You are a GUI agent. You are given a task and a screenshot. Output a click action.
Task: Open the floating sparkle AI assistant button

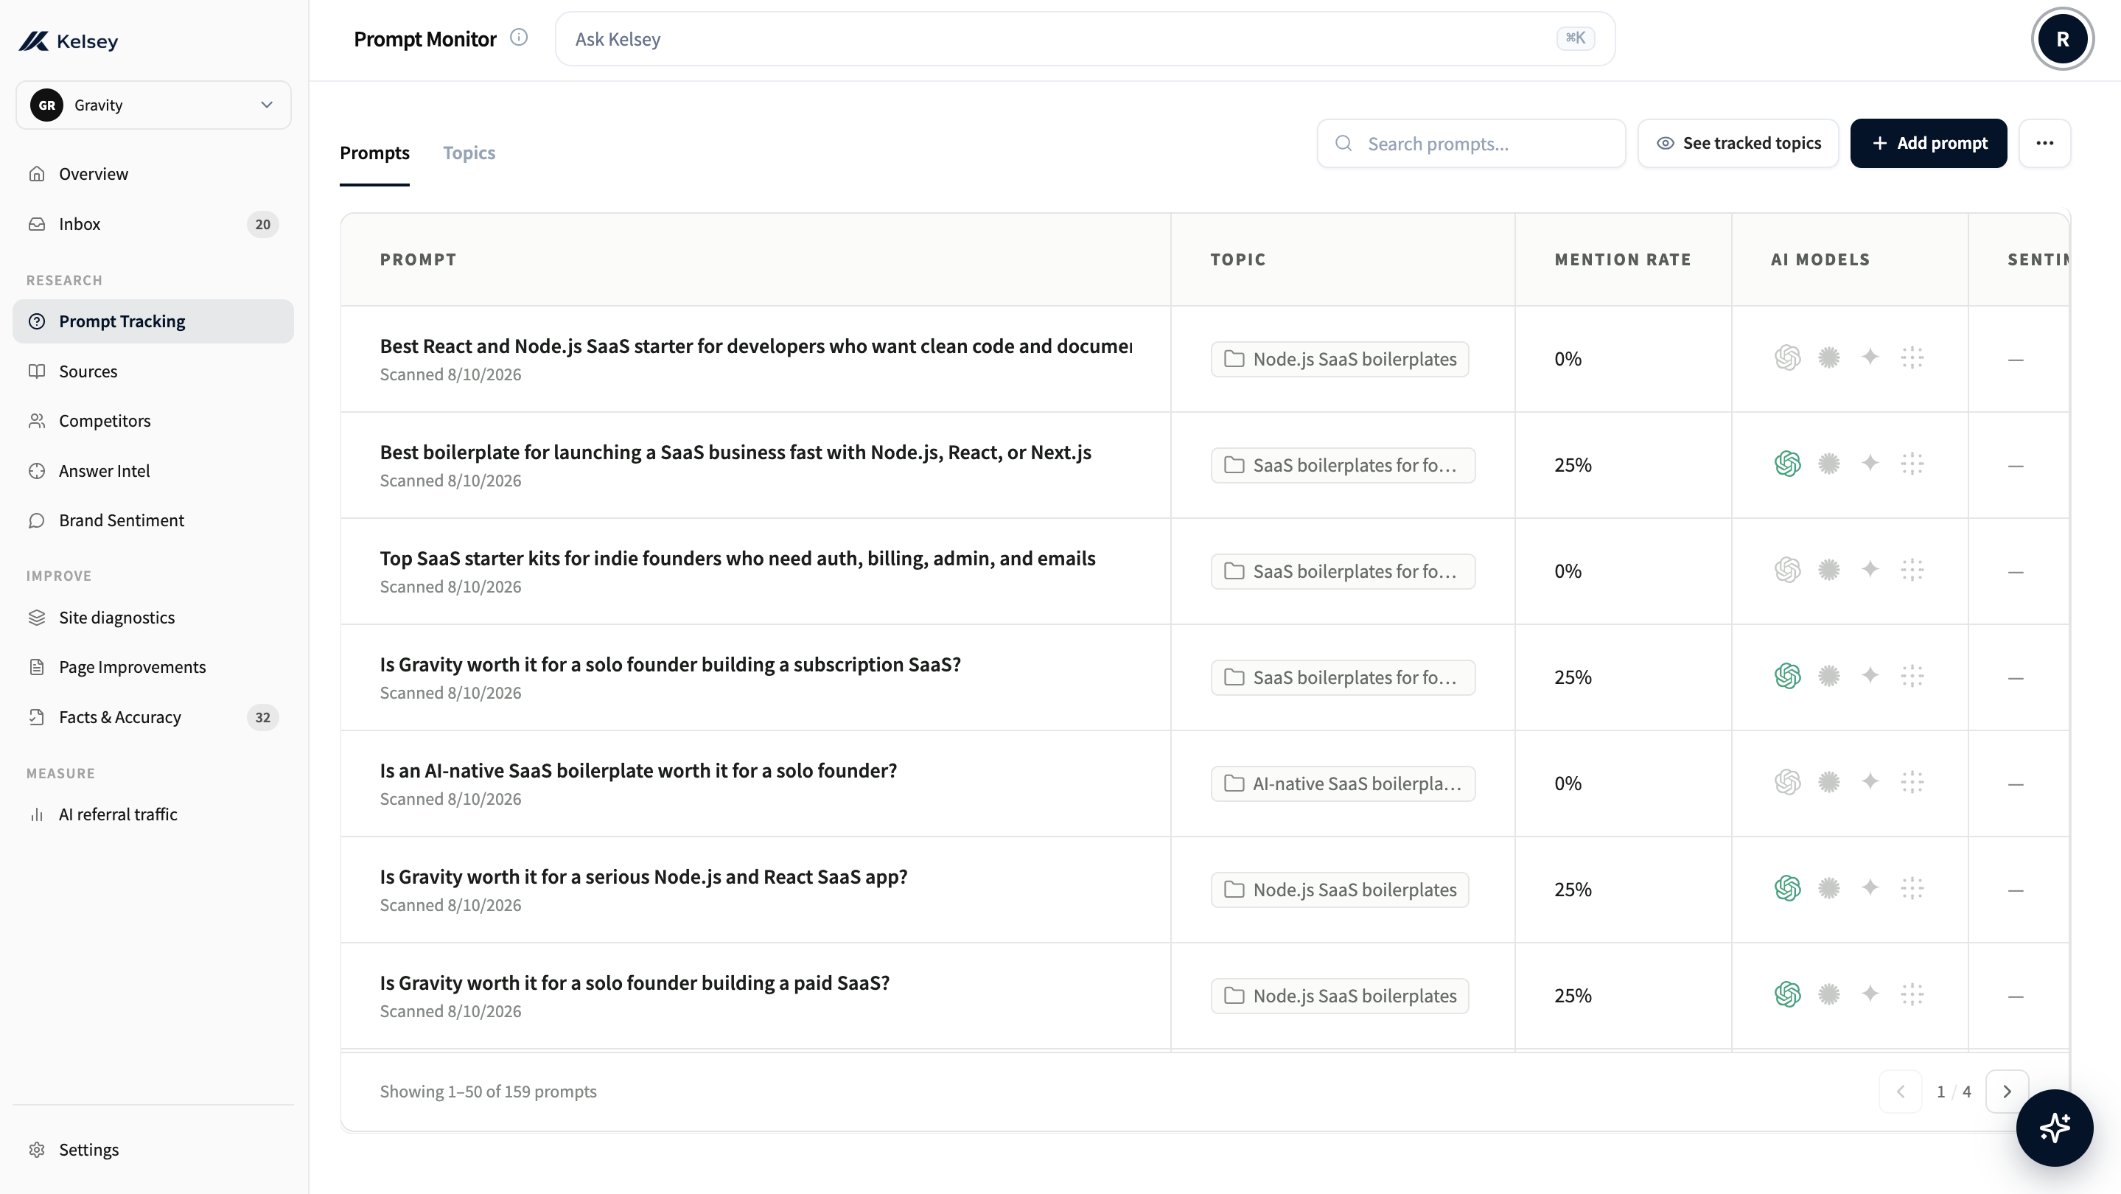pos(2055,1128)
